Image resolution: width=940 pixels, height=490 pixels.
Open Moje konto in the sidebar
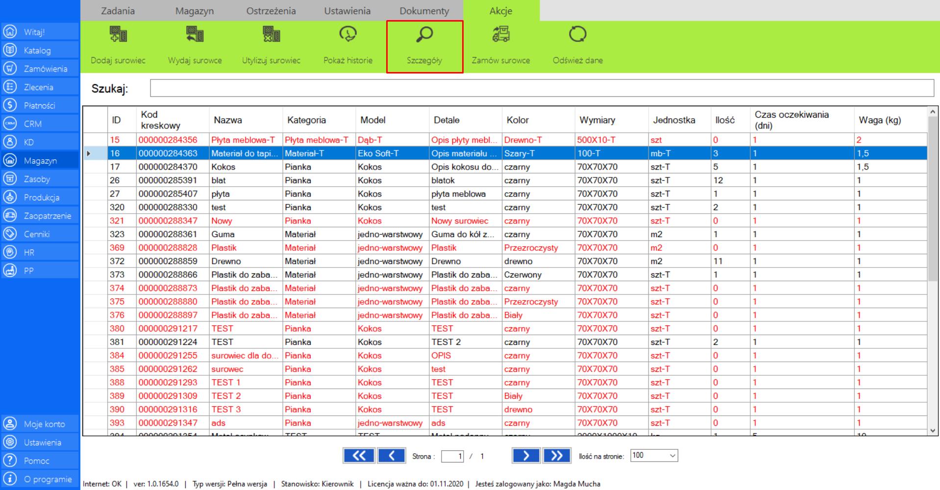40,424
